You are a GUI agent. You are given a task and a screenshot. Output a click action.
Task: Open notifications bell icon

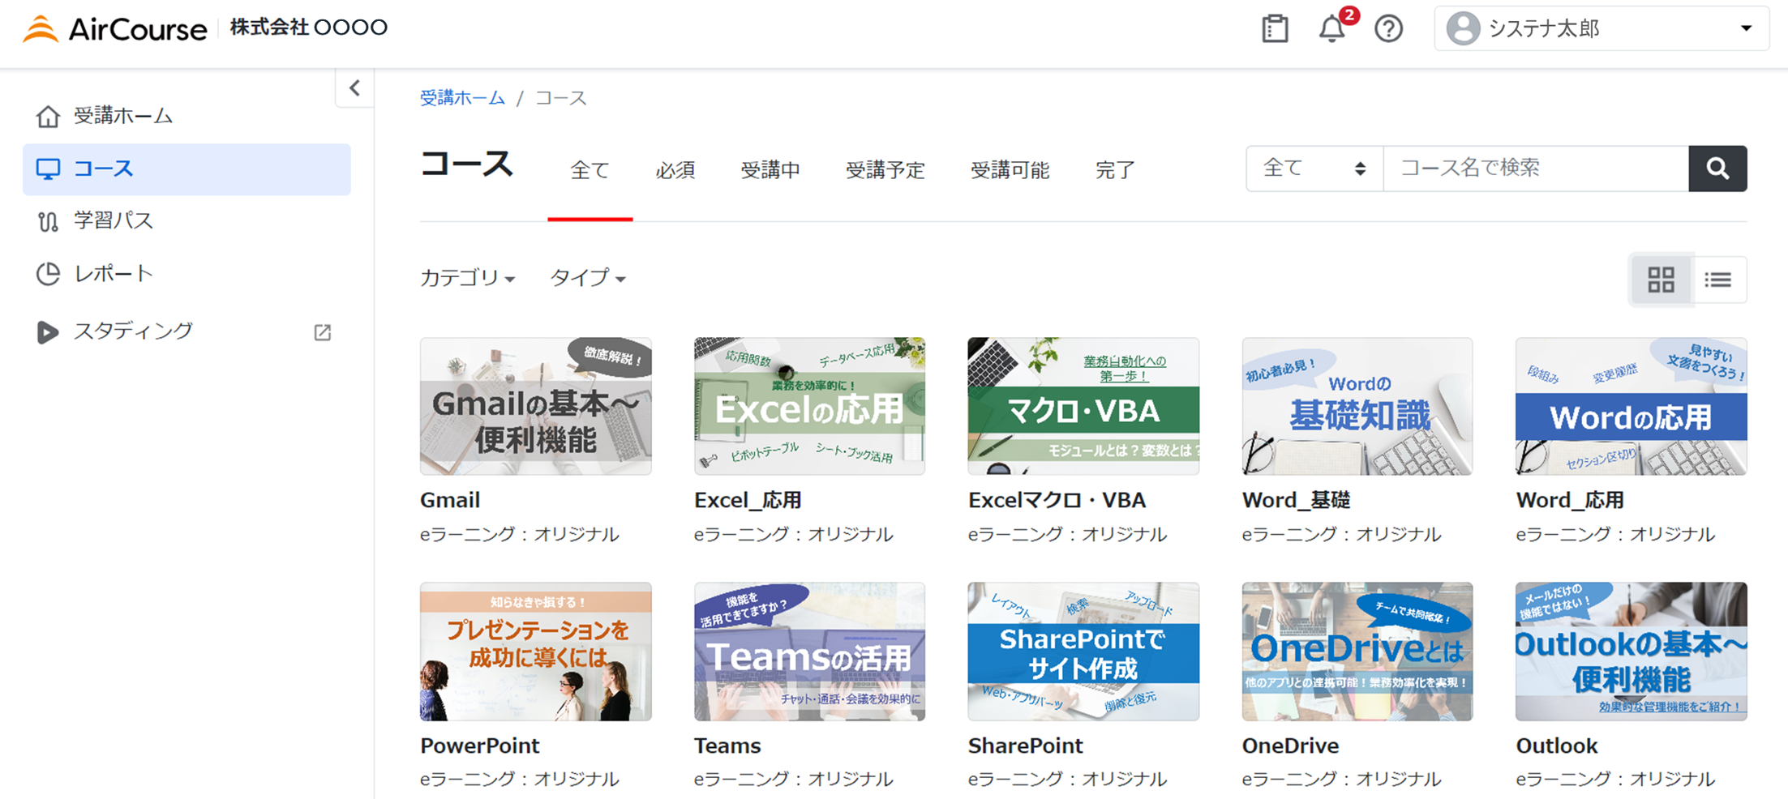pos(1331,29)
